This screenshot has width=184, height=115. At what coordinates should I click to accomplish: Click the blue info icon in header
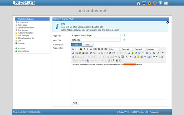pos(160,3)
